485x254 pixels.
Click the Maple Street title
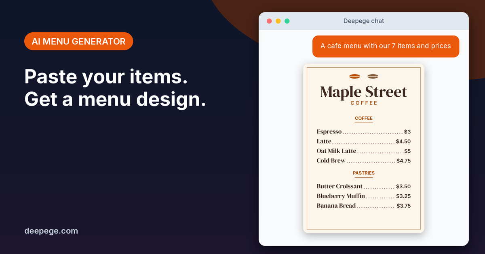364,92
